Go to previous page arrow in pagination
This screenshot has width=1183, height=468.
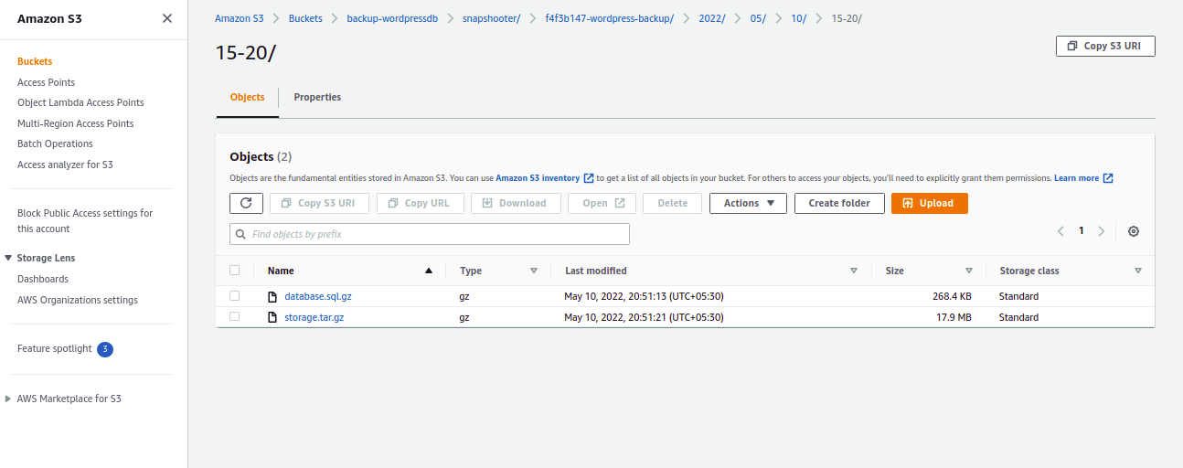pyautogui.click(x=1060, y=231)
